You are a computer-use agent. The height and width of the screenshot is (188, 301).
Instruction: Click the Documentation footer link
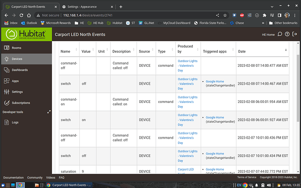coord(14,178)
